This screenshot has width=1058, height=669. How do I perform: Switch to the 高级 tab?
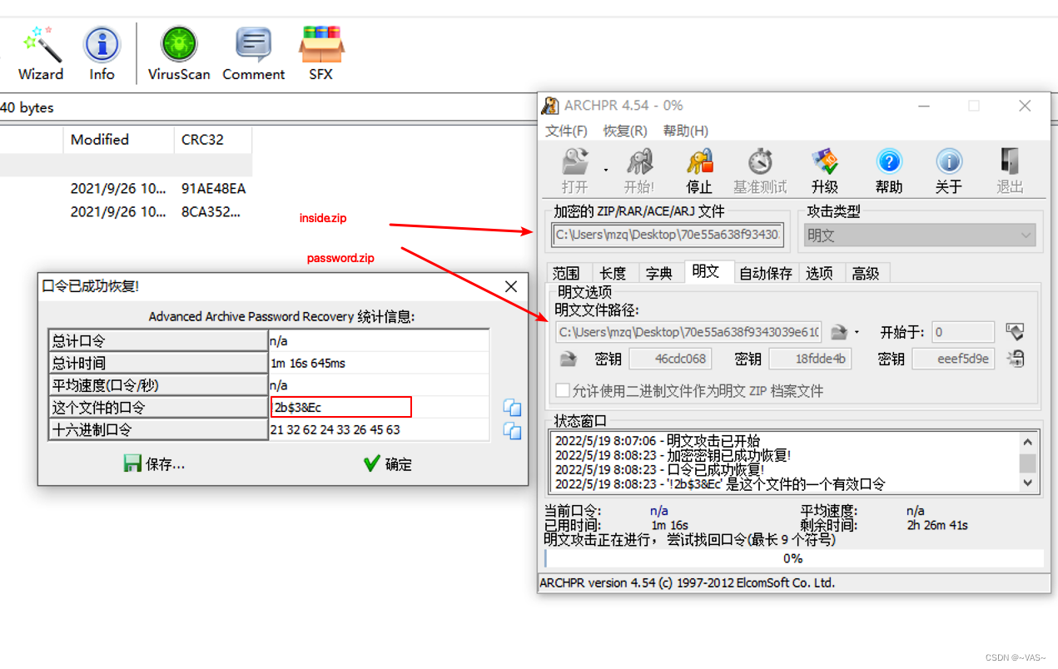click(x=866, y=273)
